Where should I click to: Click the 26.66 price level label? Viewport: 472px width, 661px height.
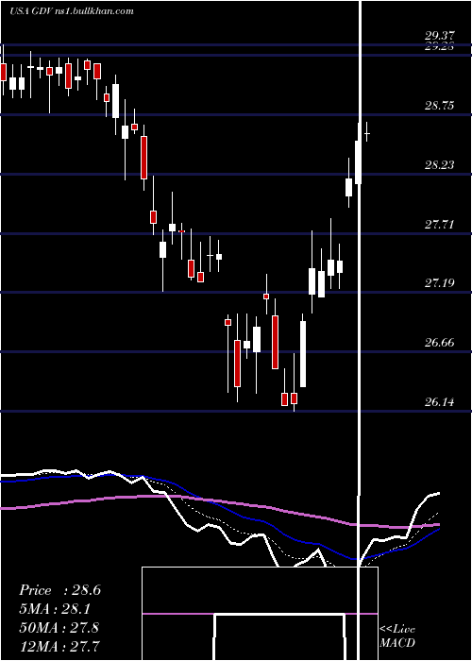pyautogui.click(x=439, y=343)
